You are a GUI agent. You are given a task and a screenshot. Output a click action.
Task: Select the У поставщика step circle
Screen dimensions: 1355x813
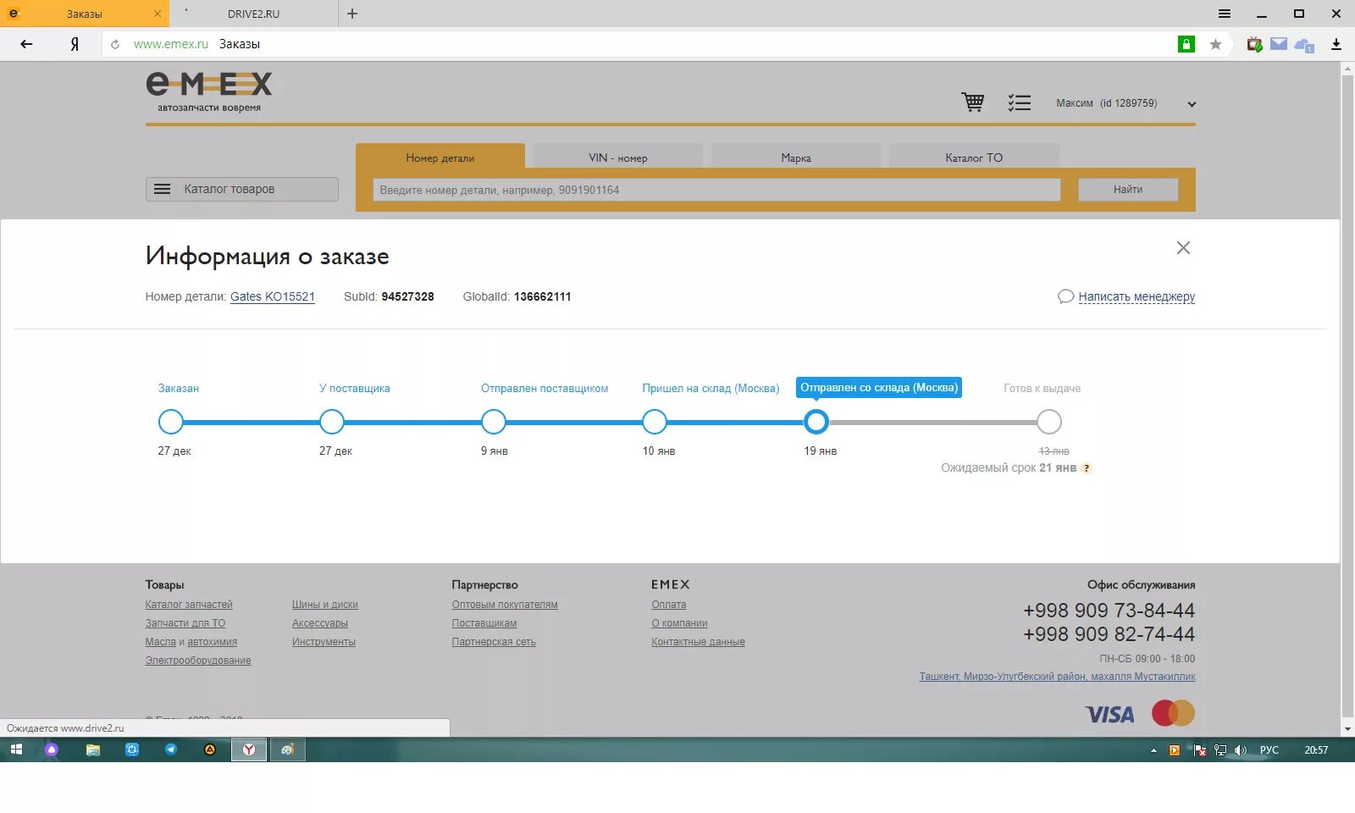pyautogui.click(x=332, y=422)
